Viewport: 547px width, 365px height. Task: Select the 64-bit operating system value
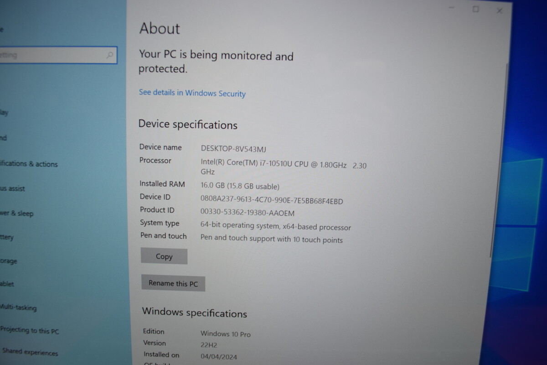276,226
